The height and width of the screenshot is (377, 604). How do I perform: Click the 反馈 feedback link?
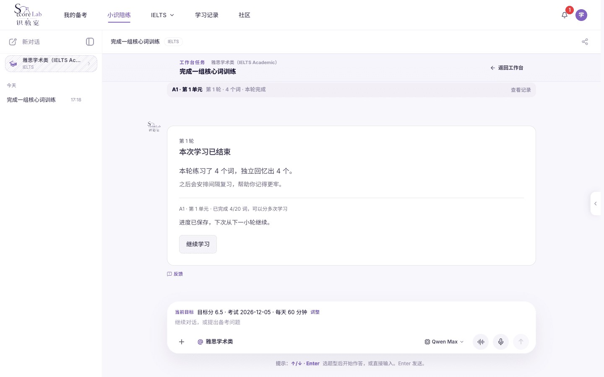175,274
